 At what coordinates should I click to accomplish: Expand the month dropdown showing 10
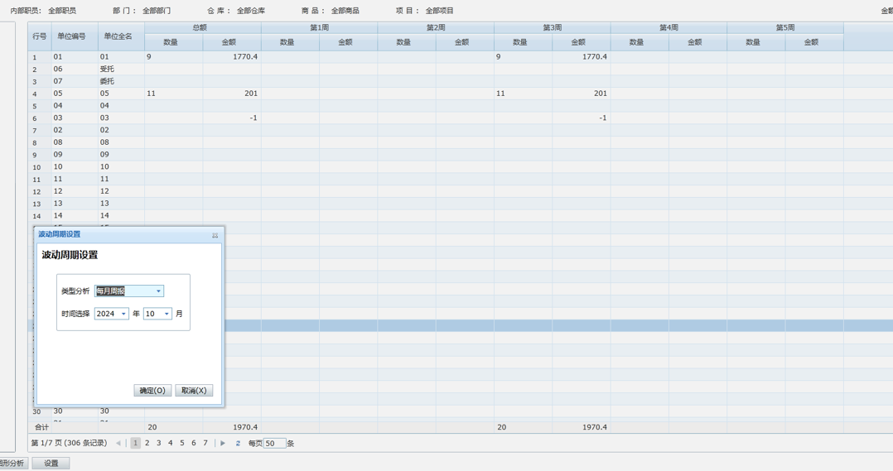coord(167,315)
